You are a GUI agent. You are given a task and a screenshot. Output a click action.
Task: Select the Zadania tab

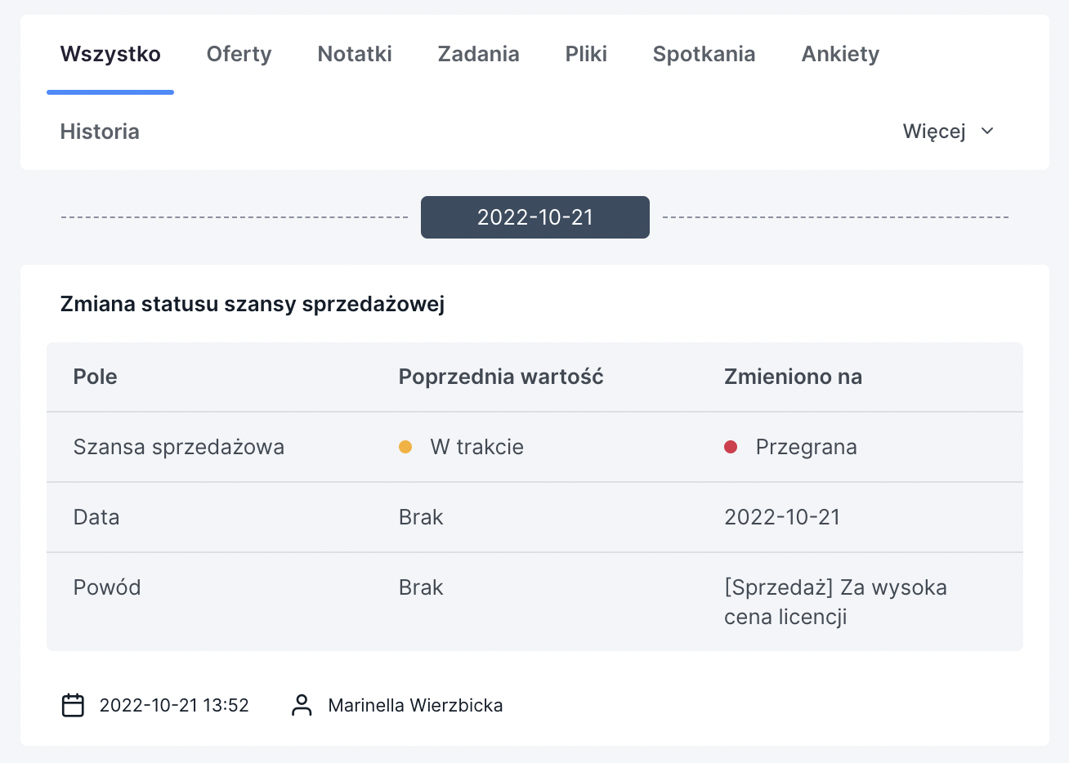click(x=478, y=54)
